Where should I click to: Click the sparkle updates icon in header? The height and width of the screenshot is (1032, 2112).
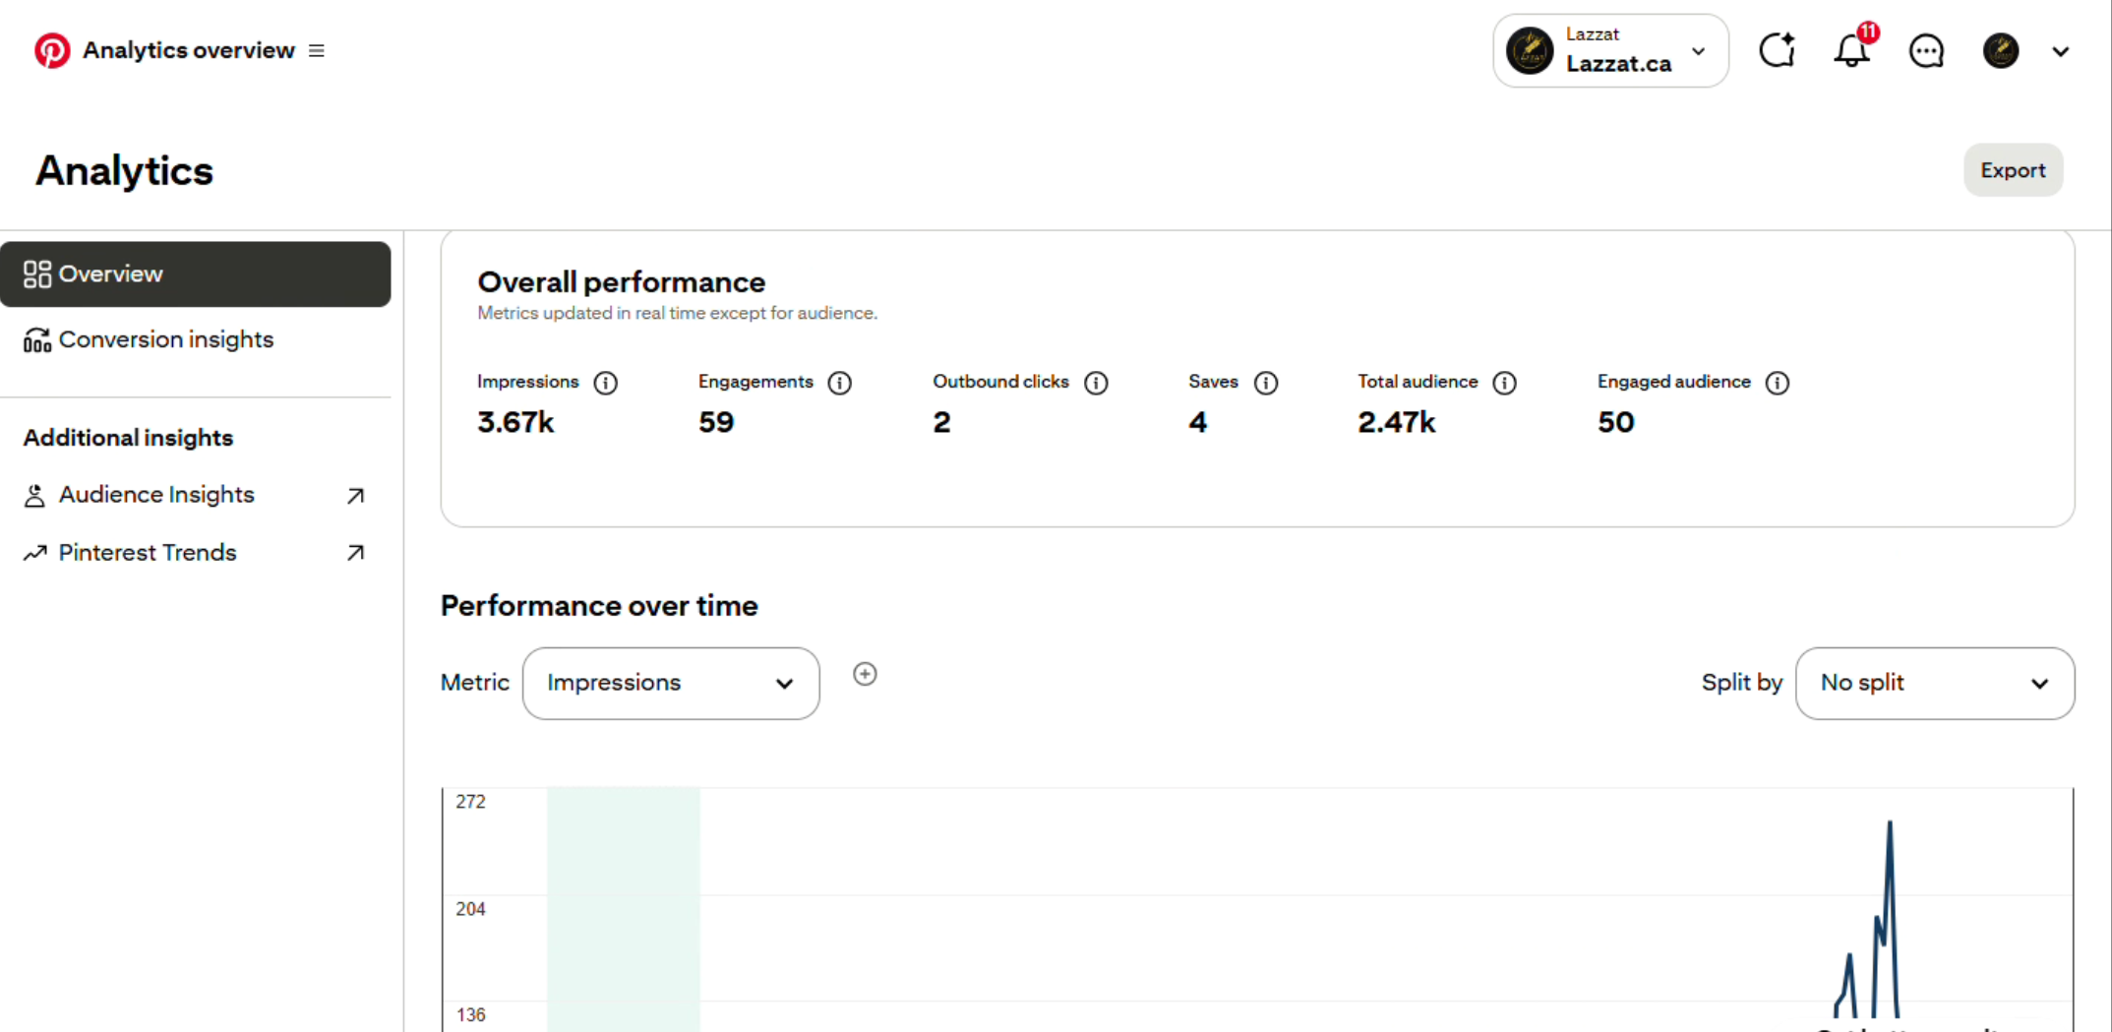[x=1778, y=50]
